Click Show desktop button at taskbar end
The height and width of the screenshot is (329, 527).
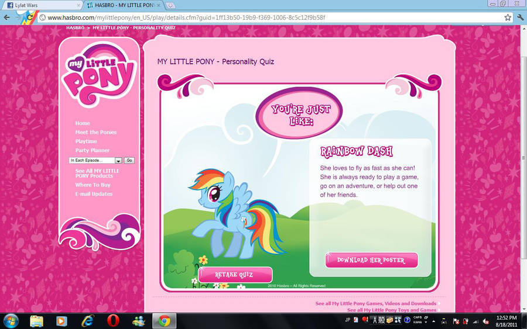[x=524, y=321]
